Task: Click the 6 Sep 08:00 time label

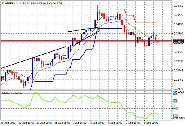Action: (x=115, y=123)
